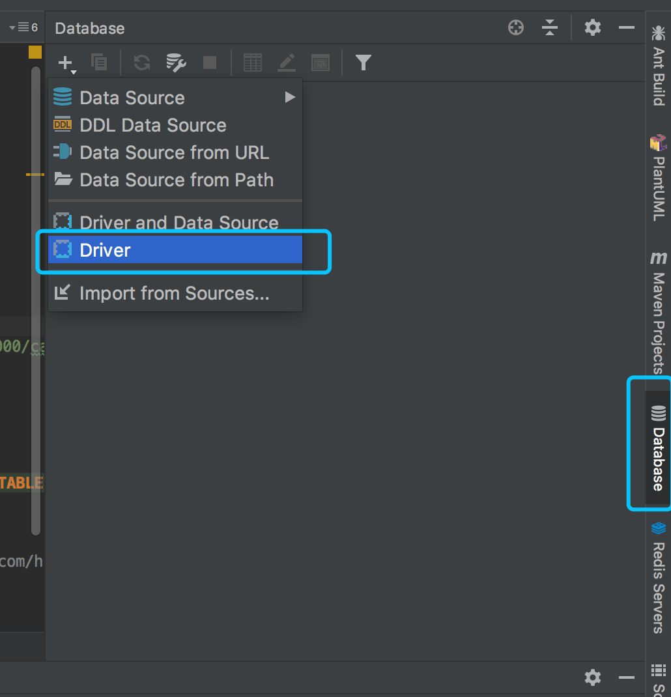Click the editor vertical scrollbar
This screenshot has width=671, height=697.
click(36, 300)
